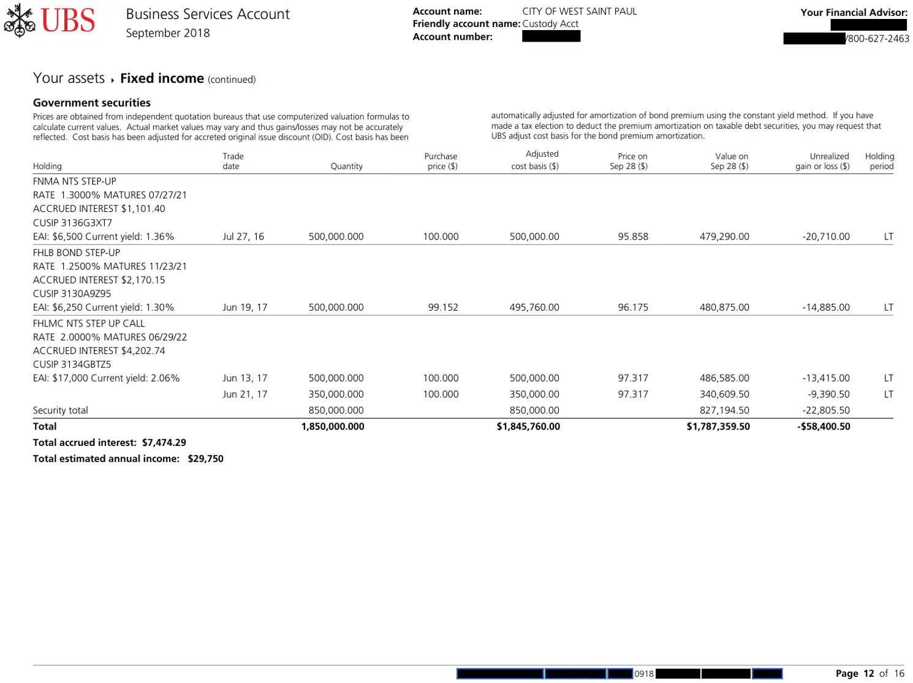Image resolution: width=913 pixels, height=683 pixels.
Task: Select the 'FHLB BOND STEP-UP' holding name
Action: (x=77, y=252)
